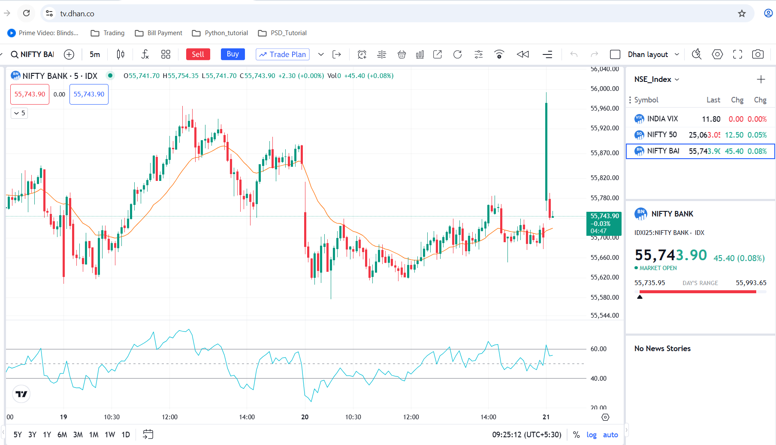The height and width of the screenshot is (445, 776).
Task: Select the 6M time range
Action: 62,435
